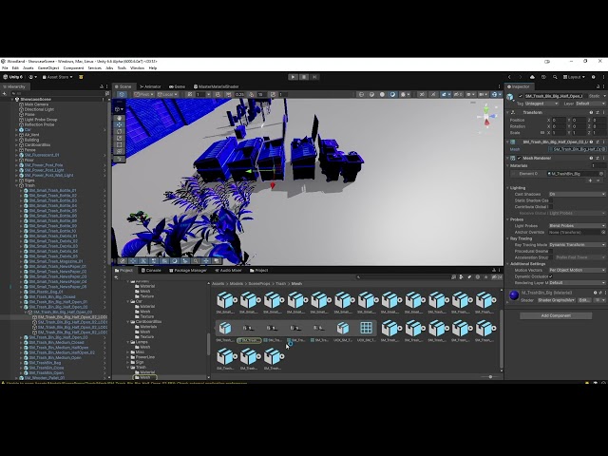Image resolution: width=608 pixels, height=456 pixels.
Task: Click the Asset Store button
Action: pos(58,77)
